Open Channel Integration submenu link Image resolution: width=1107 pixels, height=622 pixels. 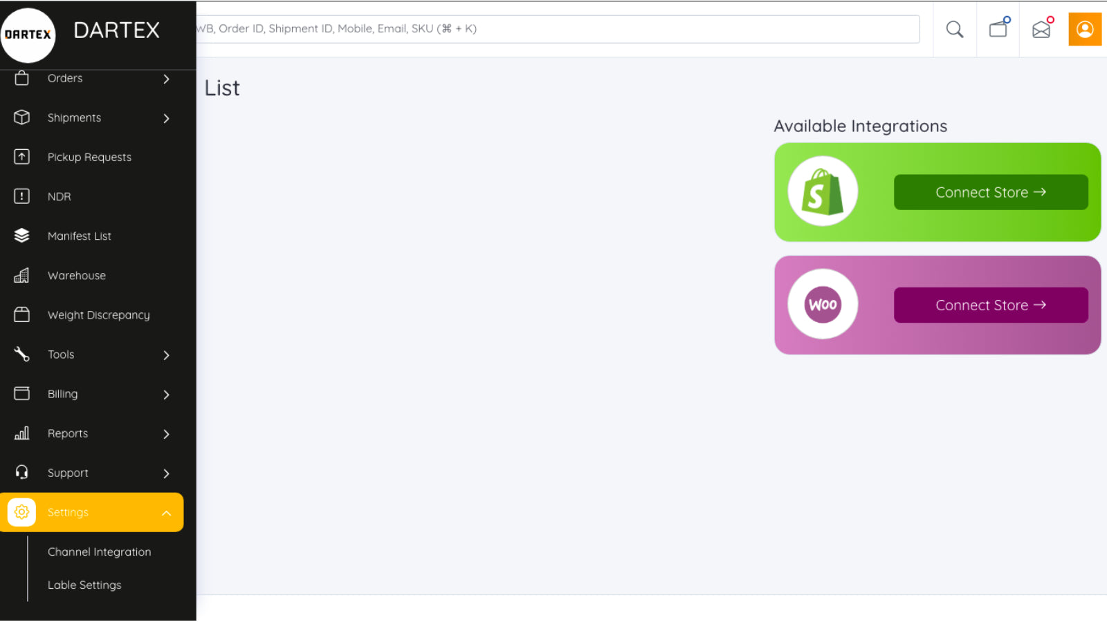tap(99, 552)
